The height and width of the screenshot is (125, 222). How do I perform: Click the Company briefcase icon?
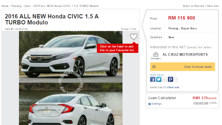click(156, 55)
